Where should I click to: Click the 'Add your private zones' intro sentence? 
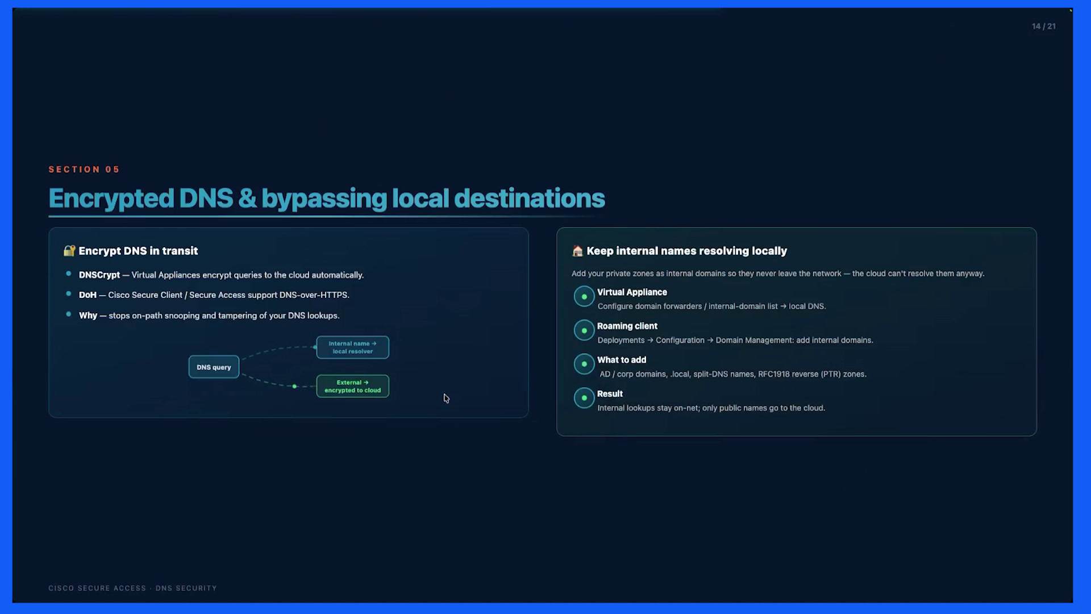(778, 273)
